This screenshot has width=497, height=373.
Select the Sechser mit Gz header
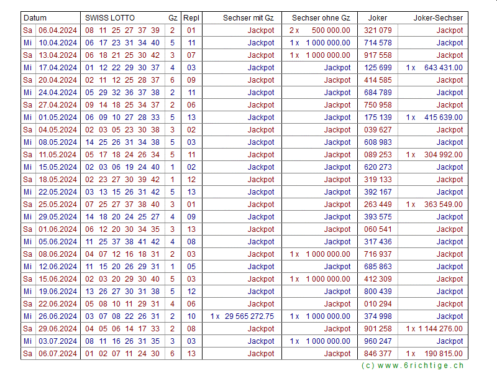(x=248, y=18)
